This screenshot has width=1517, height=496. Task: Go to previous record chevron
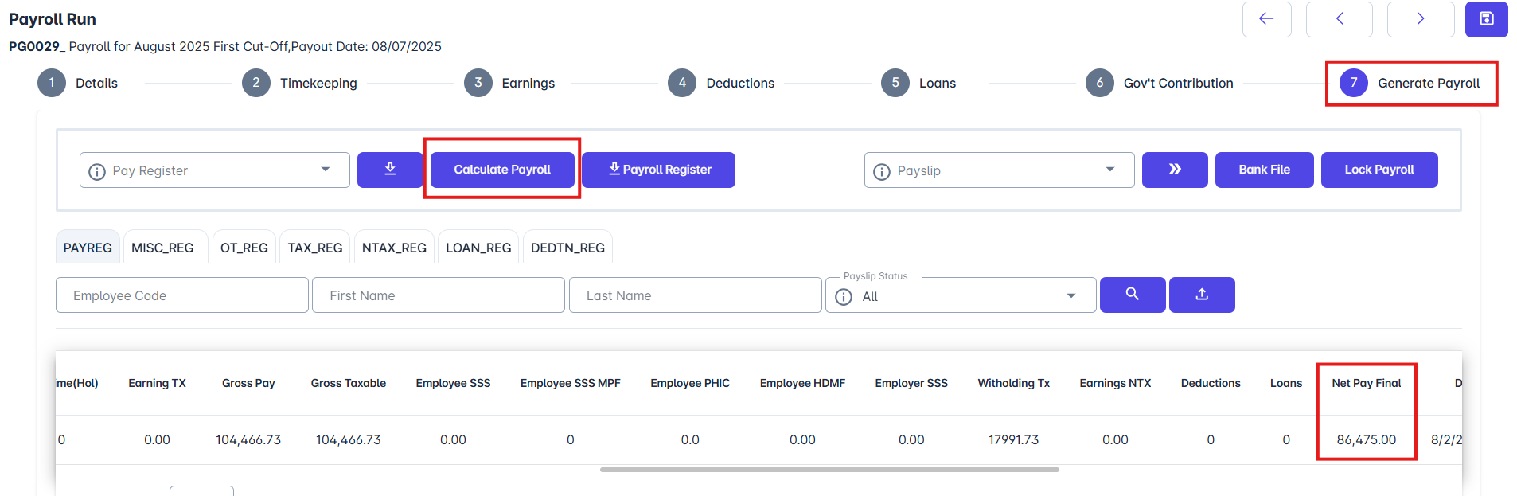click(1339, 19)
